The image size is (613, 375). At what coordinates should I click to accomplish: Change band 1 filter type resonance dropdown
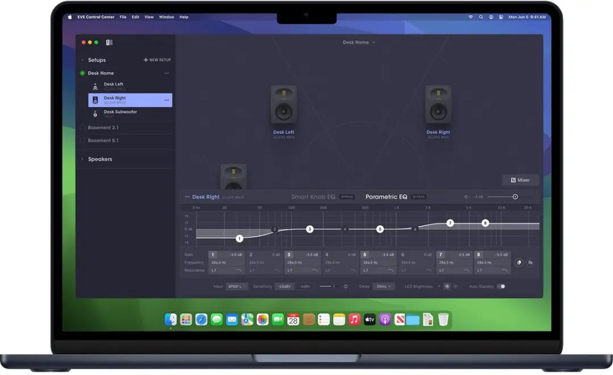238,270
